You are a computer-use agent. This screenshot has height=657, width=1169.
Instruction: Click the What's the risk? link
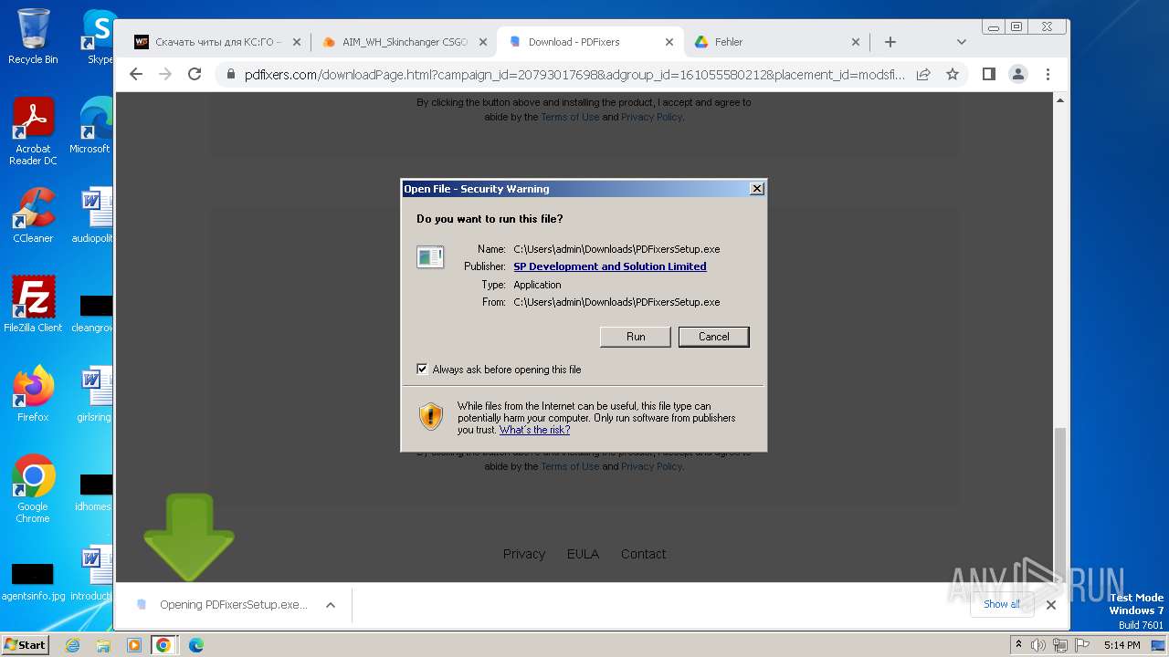(x=534, y=430)
